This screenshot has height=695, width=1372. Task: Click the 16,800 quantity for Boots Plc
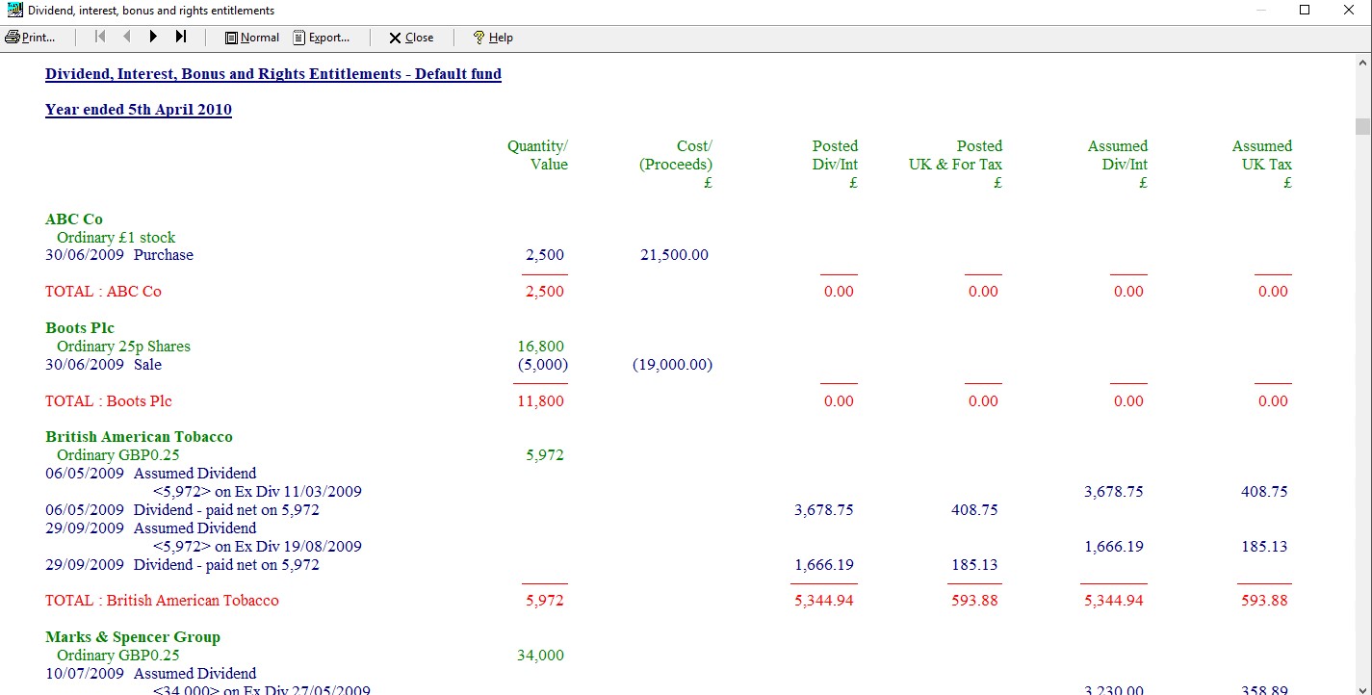pos(541,347)
